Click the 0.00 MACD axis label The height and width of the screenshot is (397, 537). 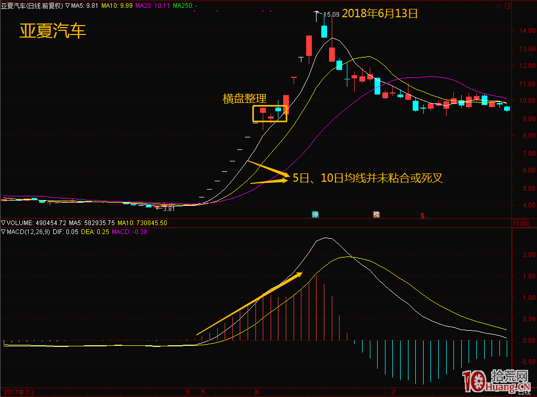(529, 341)
